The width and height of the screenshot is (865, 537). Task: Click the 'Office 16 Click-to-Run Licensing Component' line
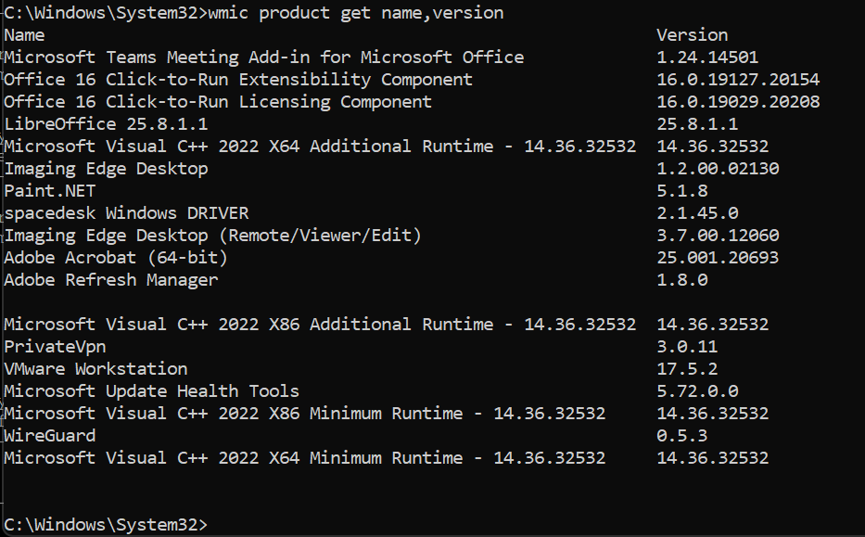pos(218,102)
